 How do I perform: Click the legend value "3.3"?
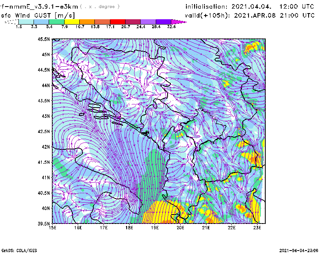click(34, 27)
